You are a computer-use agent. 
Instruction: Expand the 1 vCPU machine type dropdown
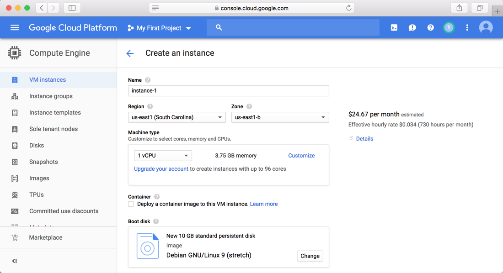(x=163, y=156)
